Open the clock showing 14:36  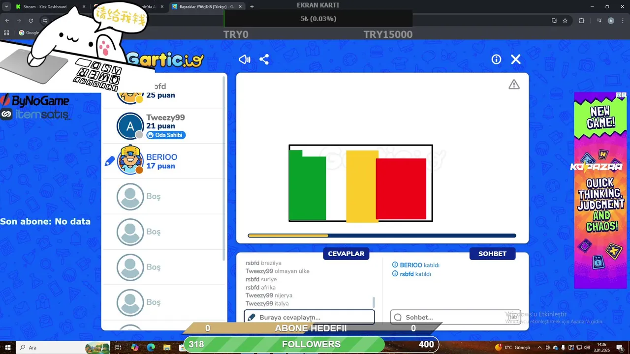[x=601, y=348]
